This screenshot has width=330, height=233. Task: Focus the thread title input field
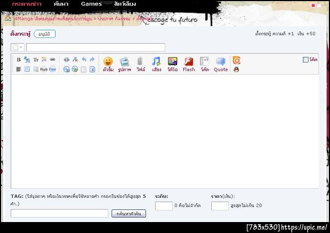coord(96,47)
